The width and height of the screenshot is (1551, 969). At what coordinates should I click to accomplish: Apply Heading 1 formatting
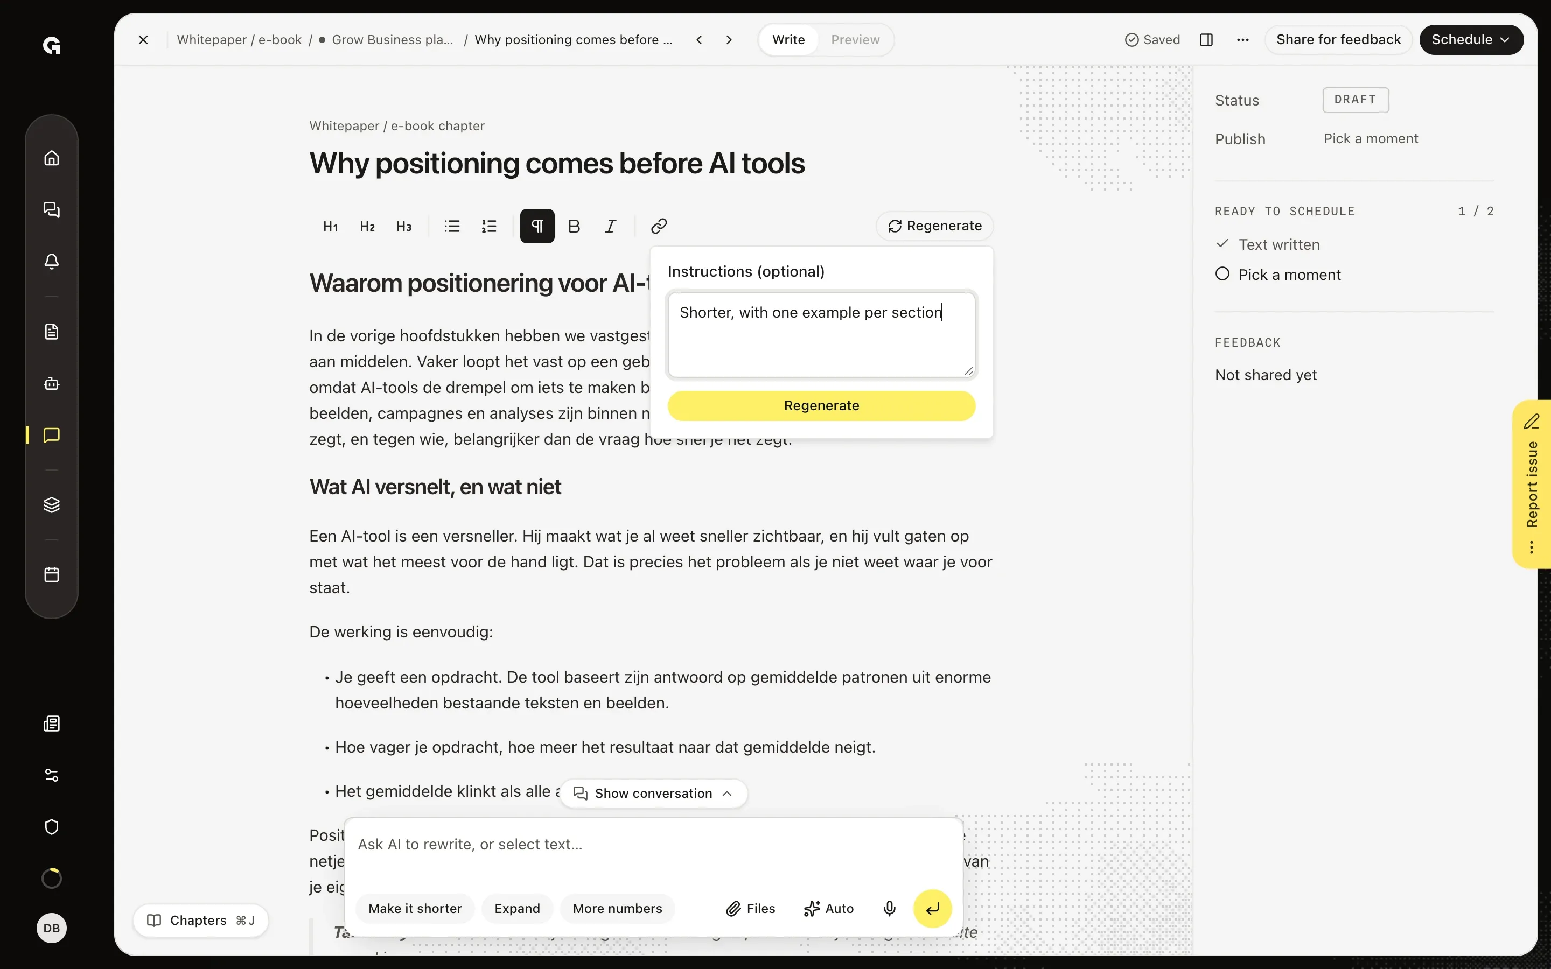(331, 226)
